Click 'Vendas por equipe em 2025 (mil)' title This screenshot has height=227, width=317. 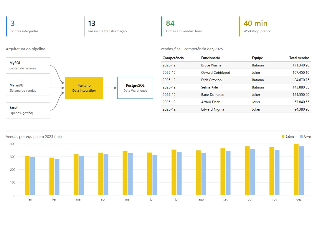pos(34,137)
